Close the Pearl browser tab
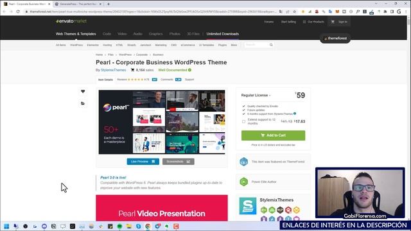This screenshot has width=411, height=231. (49, 4)
